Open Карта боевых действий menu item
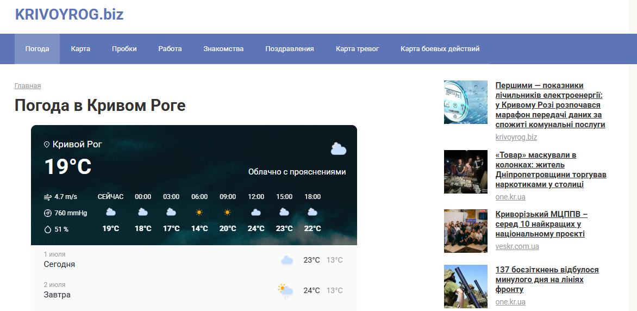The image size is (637, 311). (x=440, y=49)
